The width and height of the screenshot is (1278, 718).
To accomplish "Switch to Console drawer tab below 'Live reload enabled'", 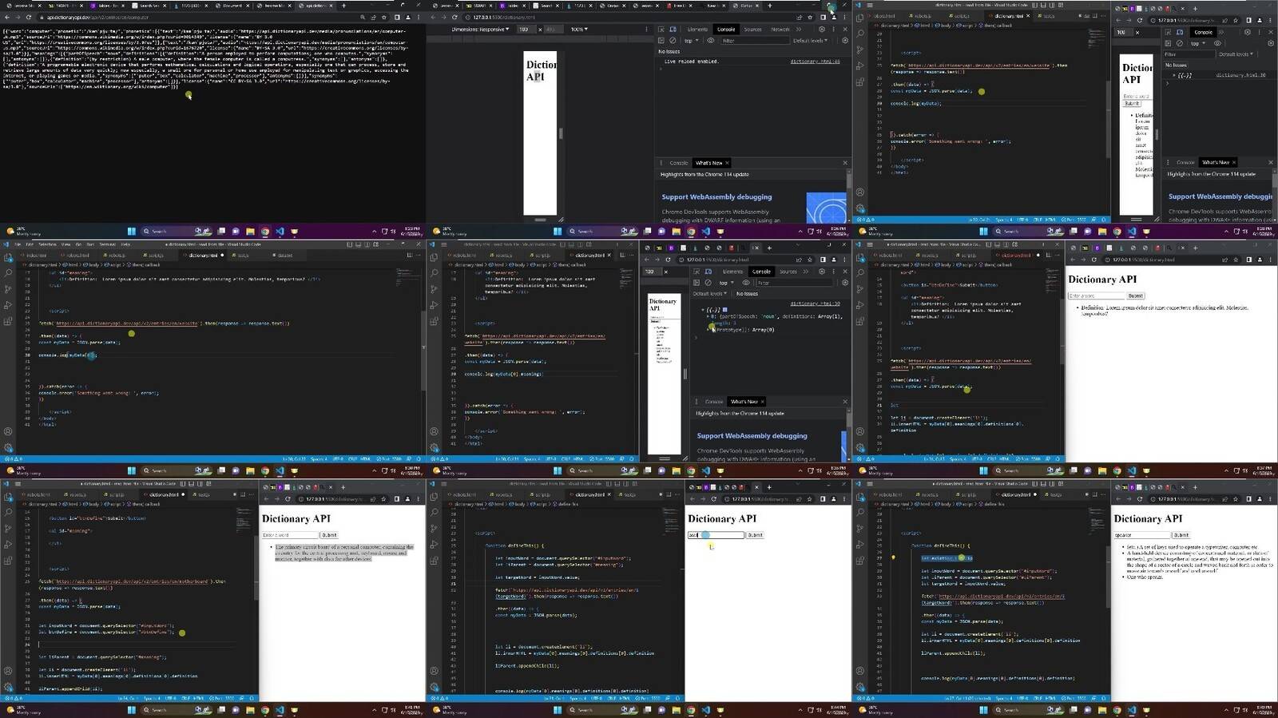I will coord(679,163).
